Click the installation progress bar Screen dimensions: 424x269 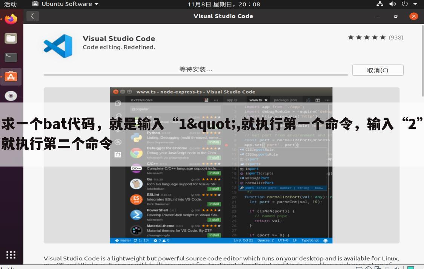(196, 75)
